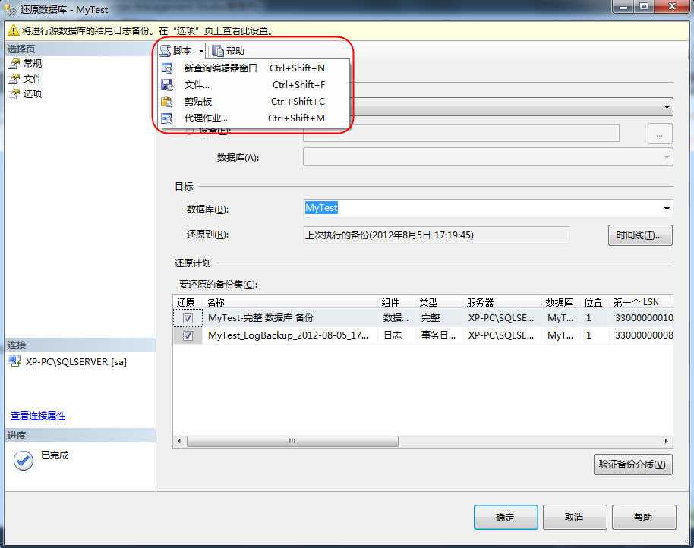Choose 剪贴板 menu entry
The image size is (694, 548).
(x=254, y=101)
